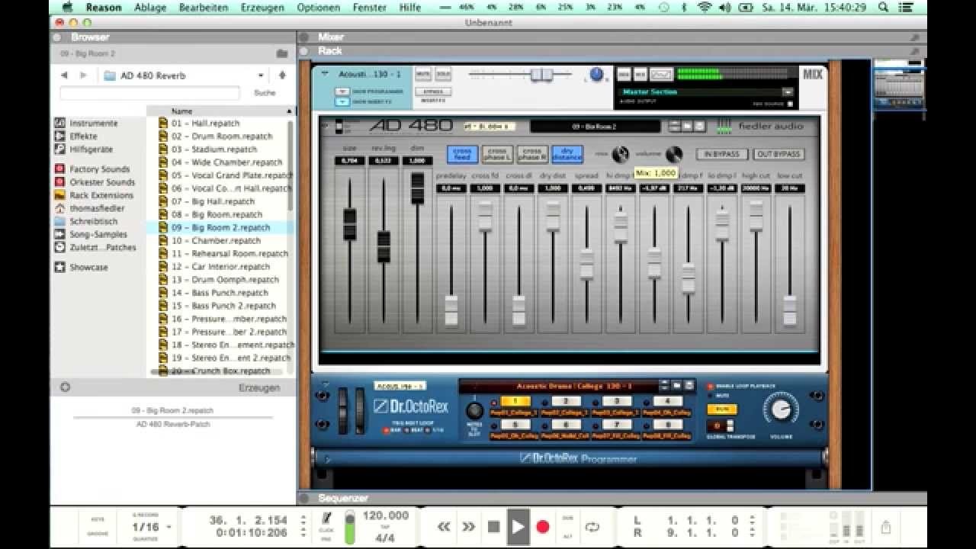Open the Erzeugen menu
This screenshot has width=976, height=549.
(262, 7)
